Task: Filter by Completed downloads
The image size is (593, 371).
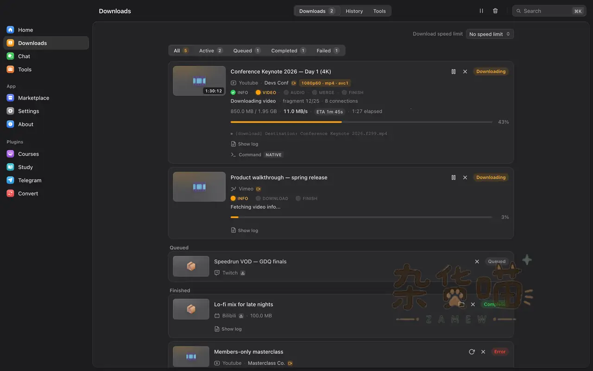Action: (x=289, y=51)
